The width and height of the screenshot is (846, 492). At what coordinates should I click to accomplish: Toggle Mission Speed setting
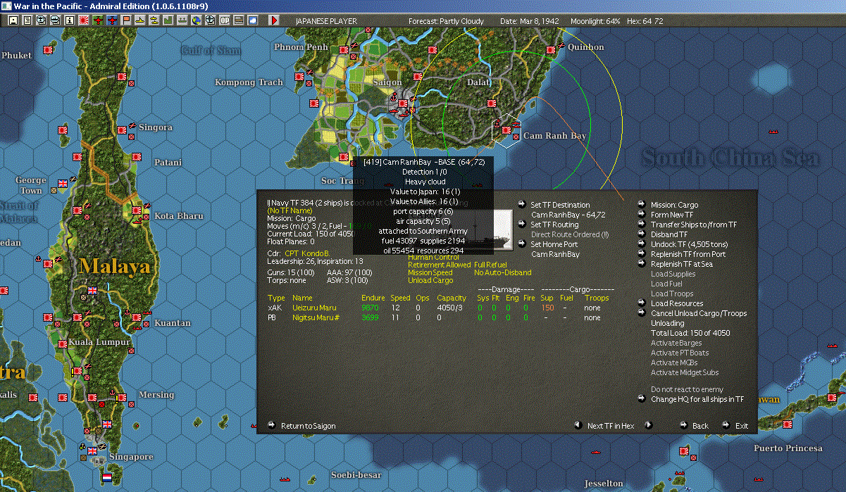(430, 272)
